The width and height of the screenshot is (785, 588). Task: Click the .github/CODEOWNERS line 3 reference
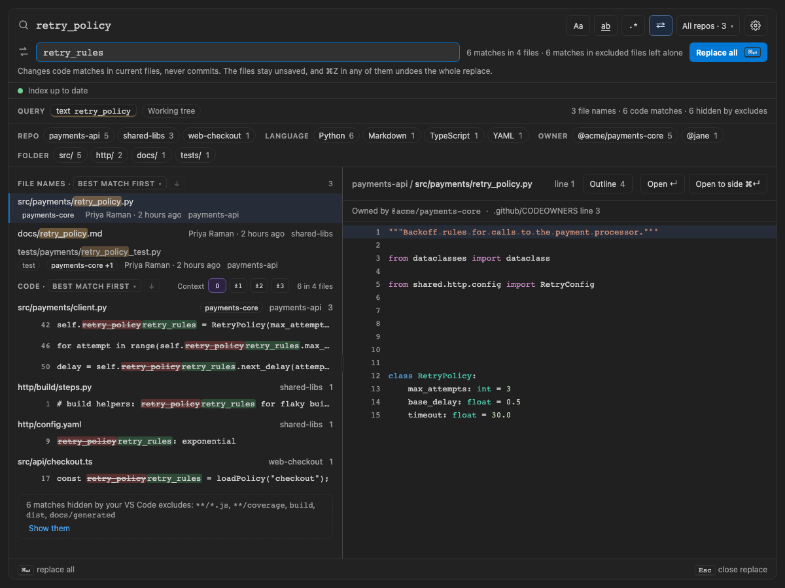[547, 211]
